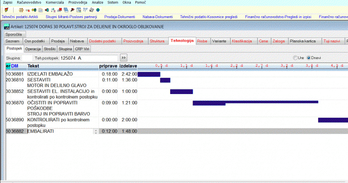The width and height of the screenshot is (348, 183).
Task: Switch to the Struktura tab
Action: [x=158, y=41]
